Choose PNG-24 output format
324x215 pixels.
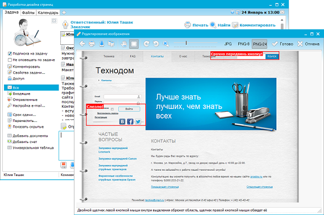260,44
